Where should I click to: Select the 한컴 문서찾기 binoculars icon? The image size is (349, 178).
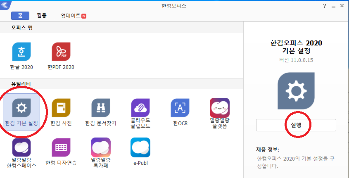click(101, 108)
